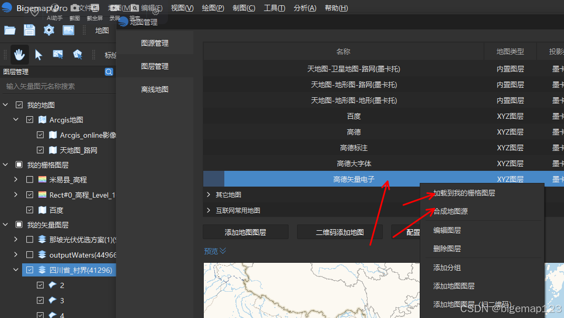Expand the 其它地图 group
This screenshot has width=564, height=318.
coord(209,194)
